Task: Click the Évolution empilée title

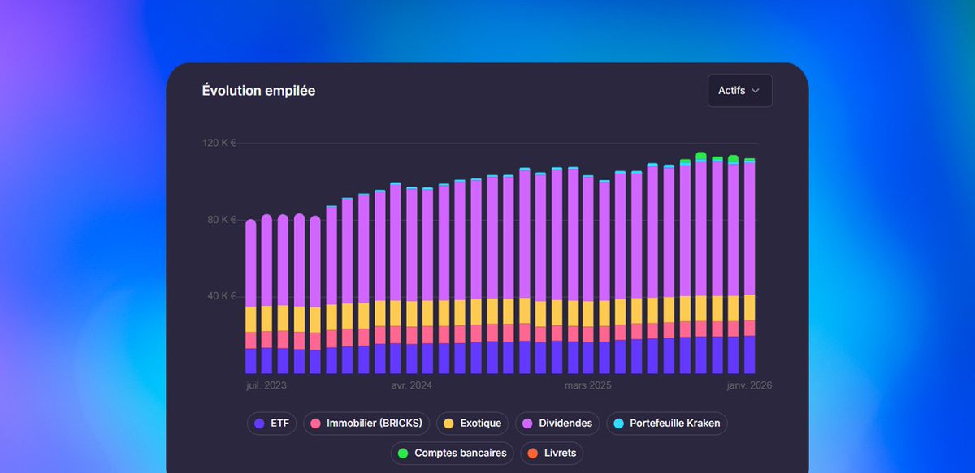Action: tap(259, 90)
